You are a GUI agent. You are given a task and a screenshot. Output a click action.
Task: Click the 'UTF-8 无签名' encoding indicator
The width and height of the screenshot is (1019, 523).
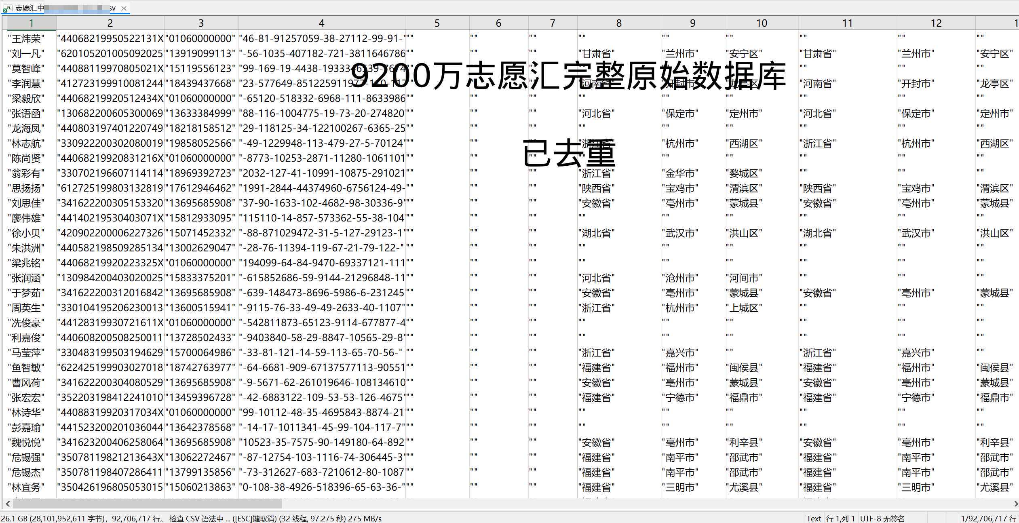882,518
